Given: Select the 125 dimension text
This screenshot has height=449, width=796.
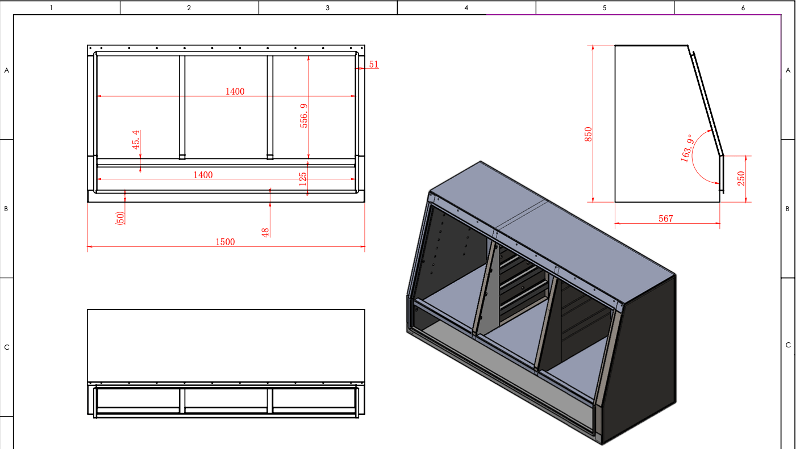Looking at the screenshot, I should [302, 179].
